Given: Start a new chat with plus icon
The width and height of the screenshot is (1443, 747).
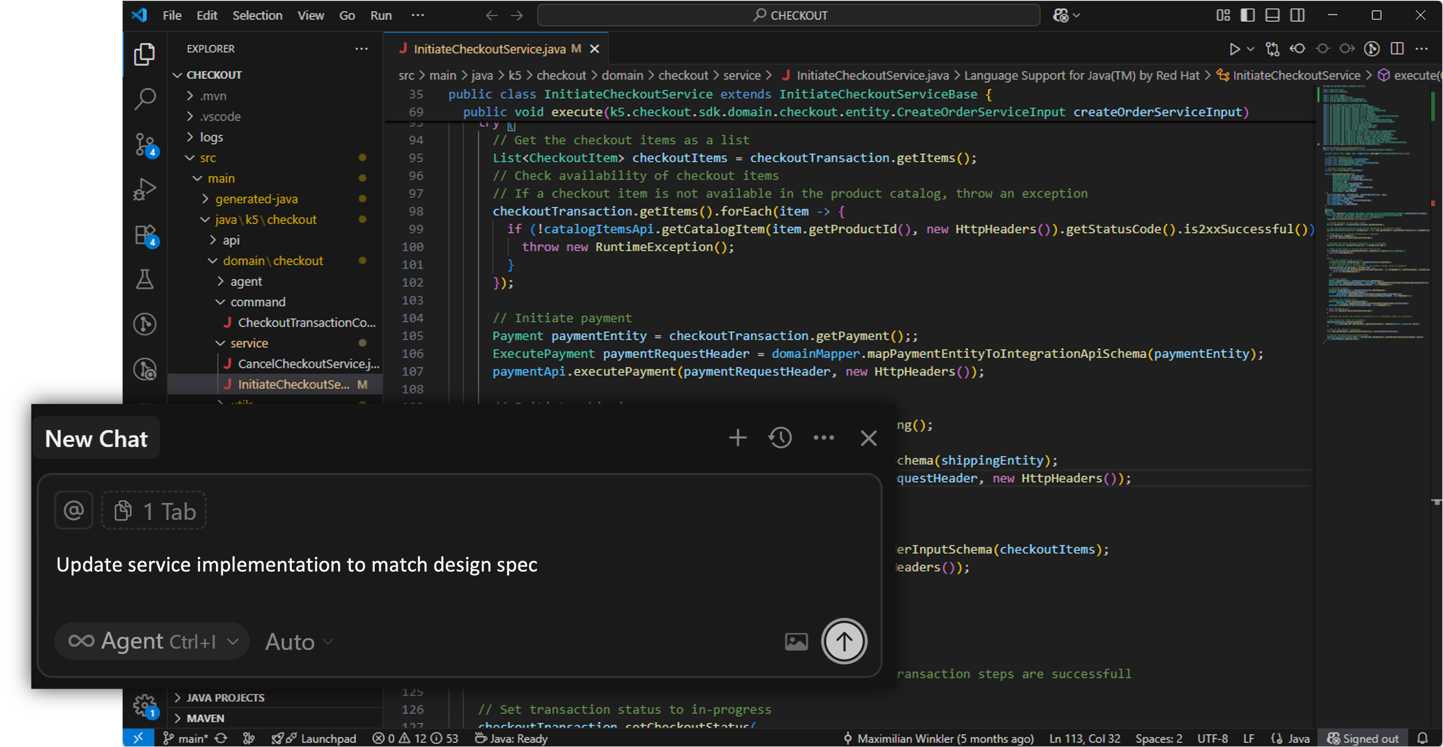Looking at the screenshot, I should pyautogui.click(x=738, y=438).
